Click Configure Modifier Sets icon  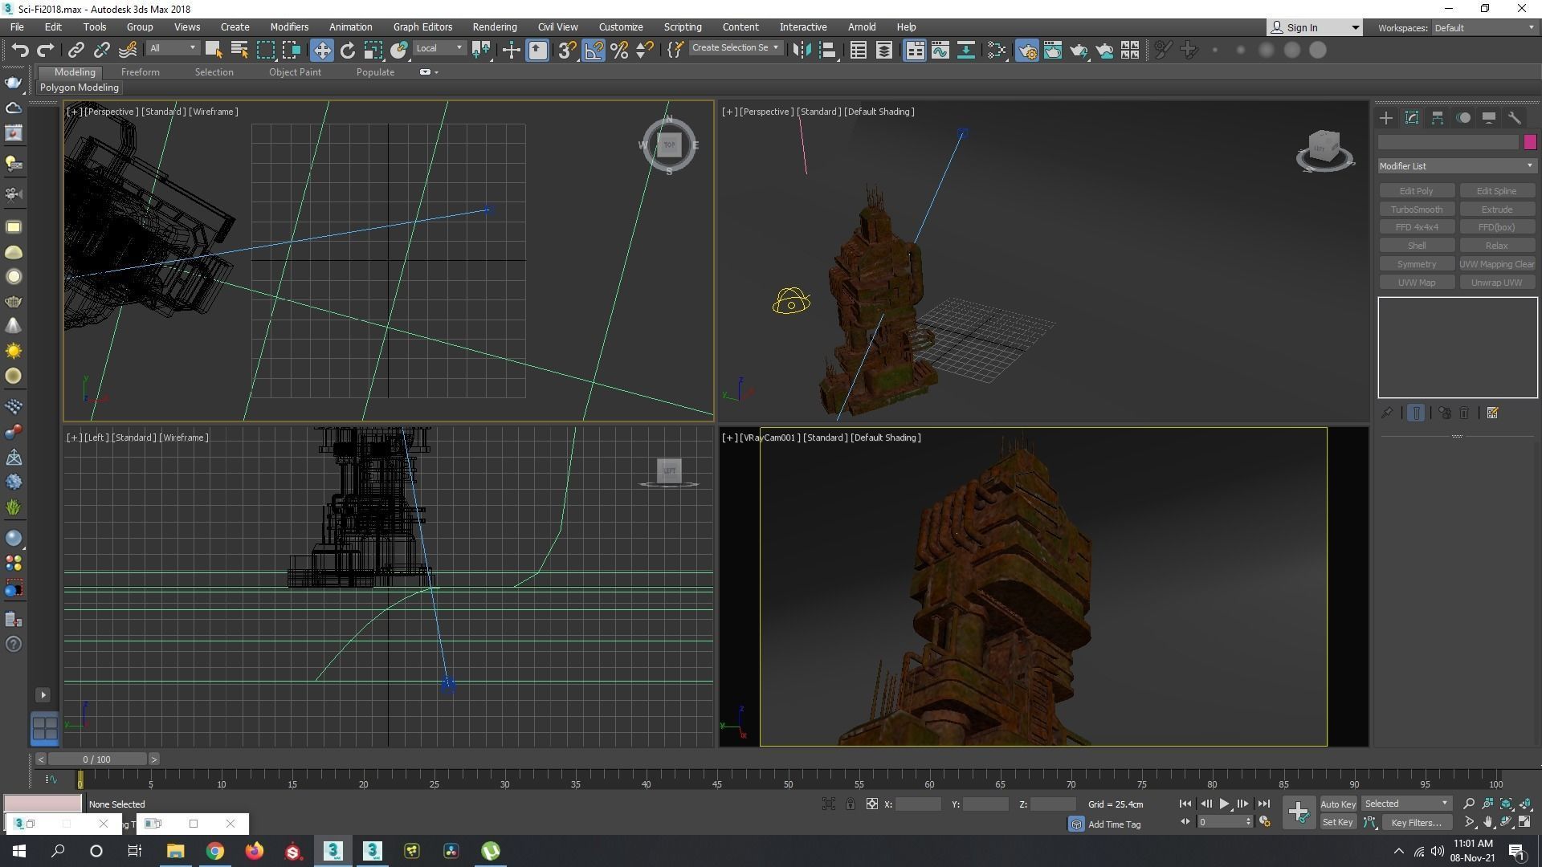(1493, 413)
